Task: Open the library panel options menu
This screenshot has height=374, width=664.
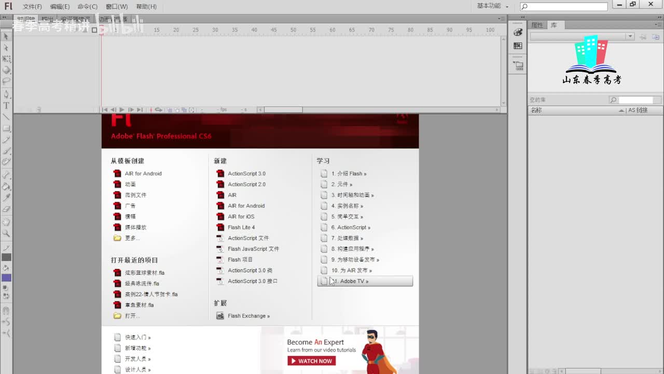Action: click(659, 24)
